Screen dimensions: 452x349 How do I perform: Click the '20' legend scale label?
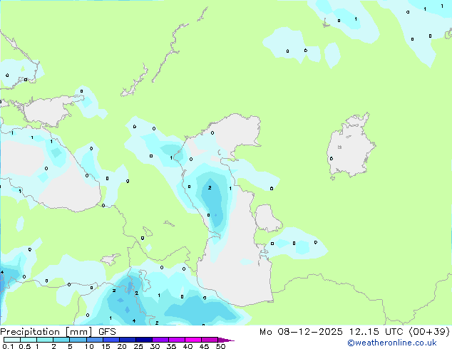tap(122, 346)
